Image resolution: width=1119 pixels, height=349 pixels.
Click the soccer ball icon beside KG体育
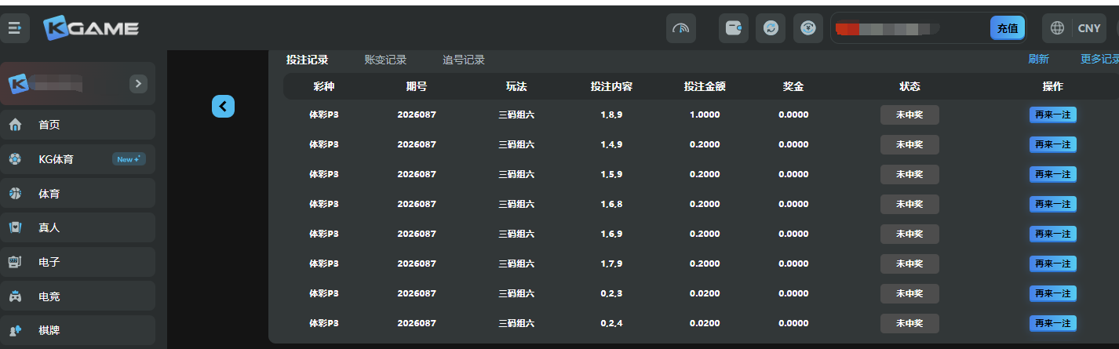point(15,159)
